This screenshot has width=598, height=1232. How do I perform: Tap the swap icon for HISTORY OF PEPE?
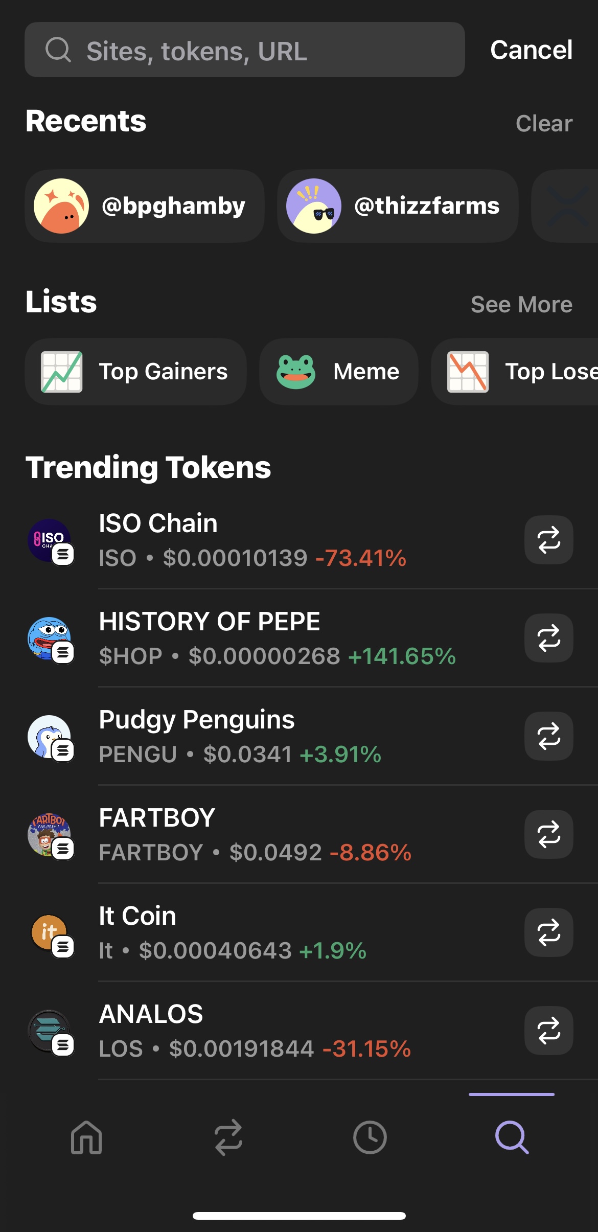[x=548, y=638]
